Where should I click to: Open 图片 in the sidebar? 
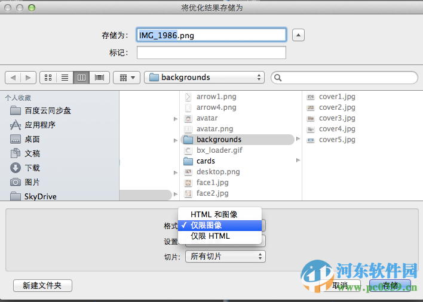coord(25,183)
